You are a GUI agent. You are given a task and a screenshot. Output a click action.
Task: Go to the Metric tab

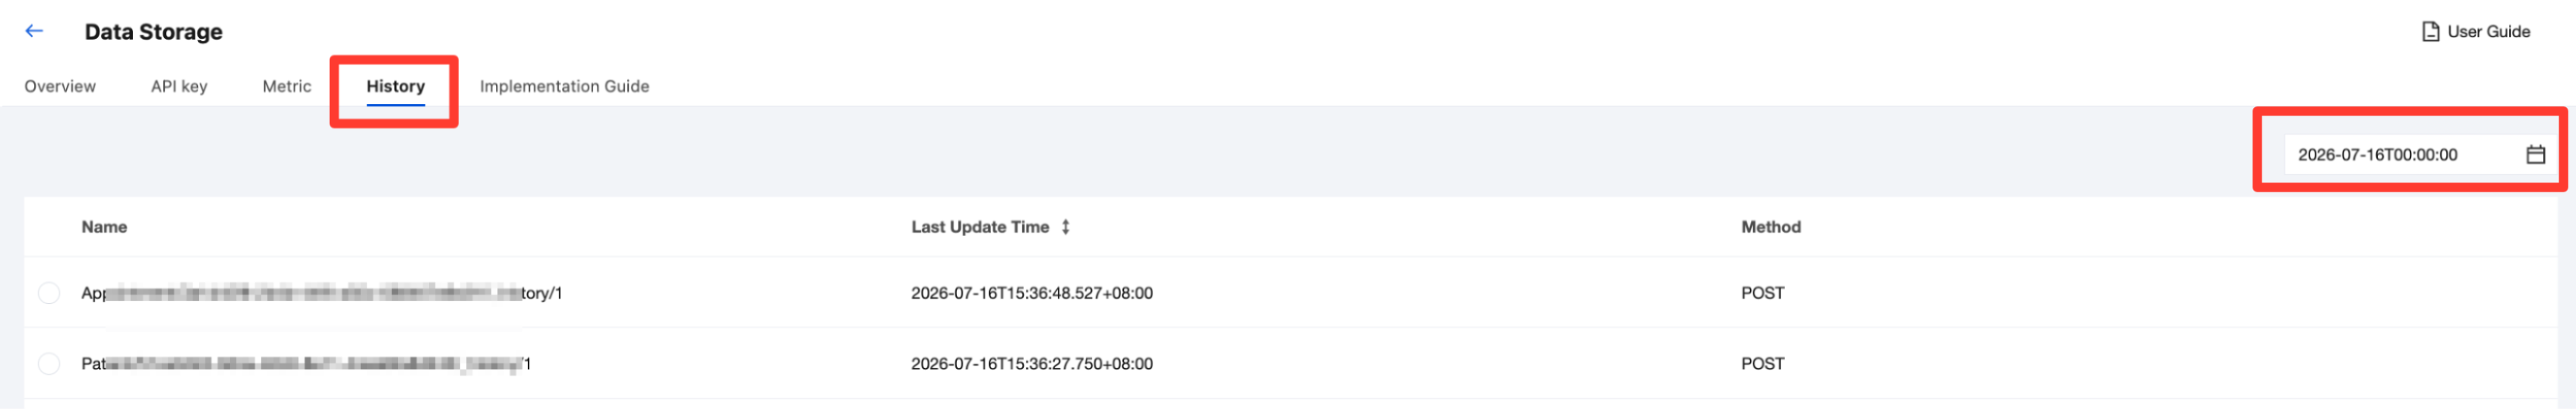[287, 86]
